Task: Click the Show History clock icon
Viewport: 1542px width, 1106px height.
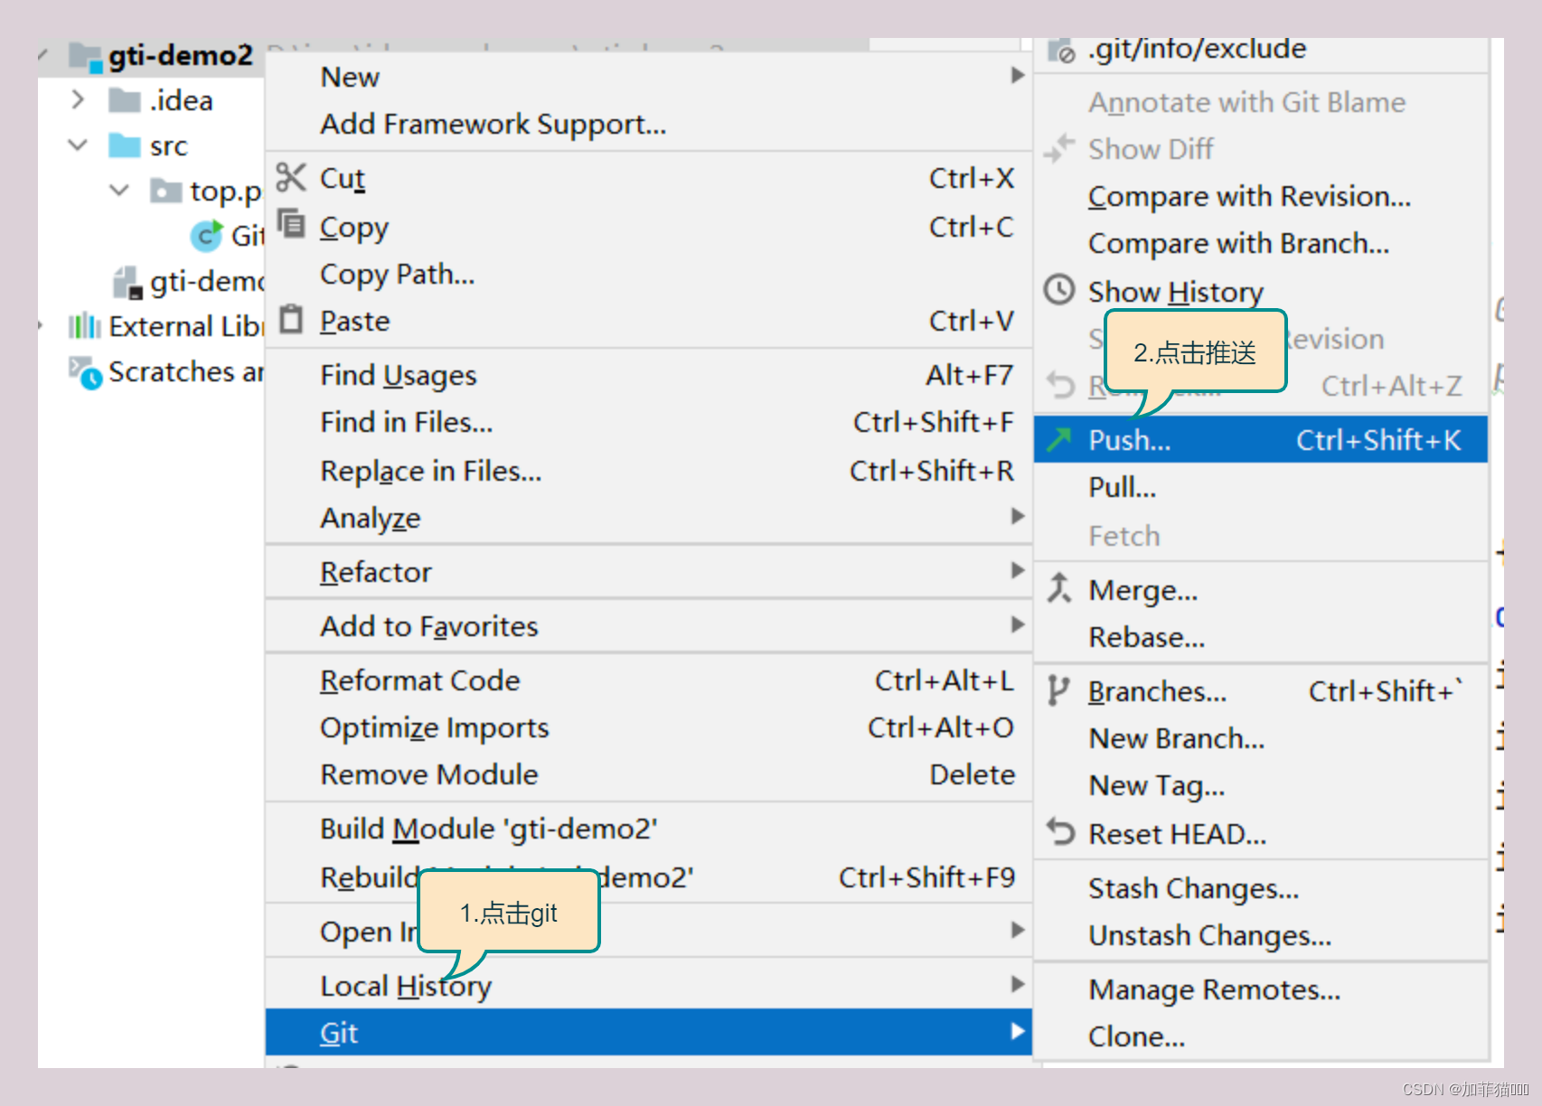Action: [1059, 290]
